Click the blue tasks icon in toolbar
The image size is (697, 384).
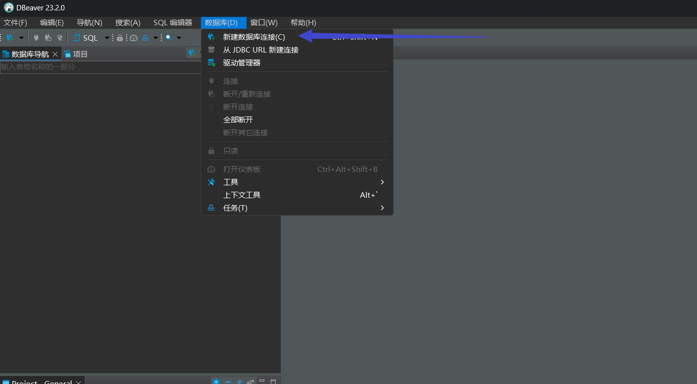coord(146,38)
